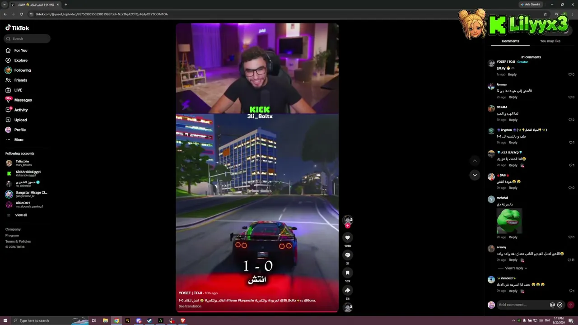
Task: Save video with bookmark icon
Action: (x=347, y=273)
